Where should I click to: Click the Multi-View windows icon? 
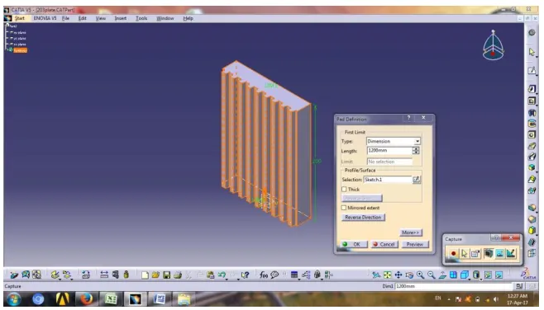[453, 275]
